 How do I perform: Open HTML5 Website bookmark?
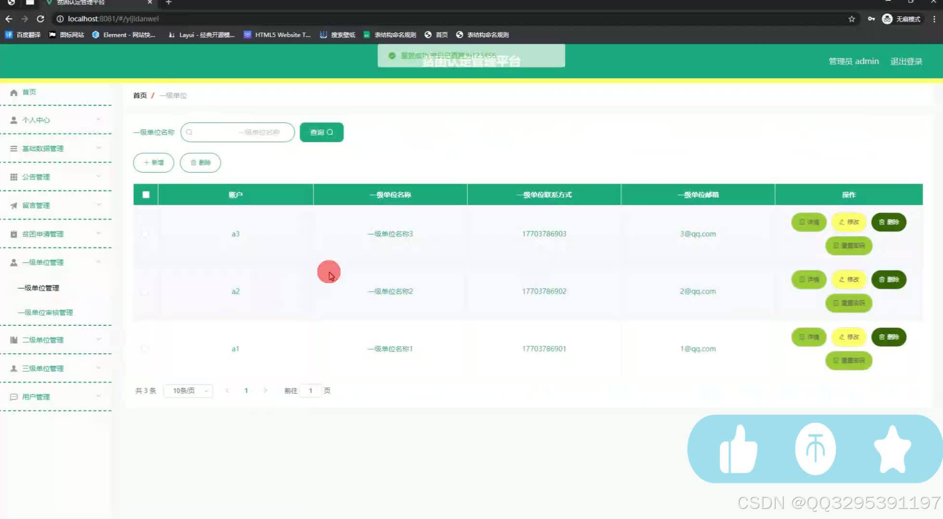coord(277,35)
